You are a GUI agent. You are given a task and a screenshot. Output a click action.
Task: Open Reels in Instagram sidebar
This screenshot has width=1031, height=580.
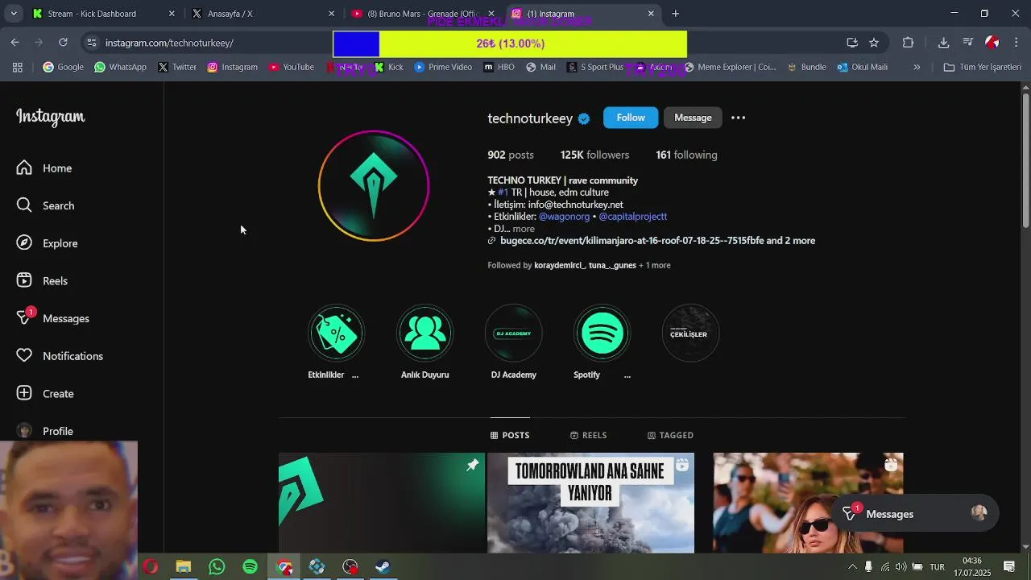(x=43, y=280)
